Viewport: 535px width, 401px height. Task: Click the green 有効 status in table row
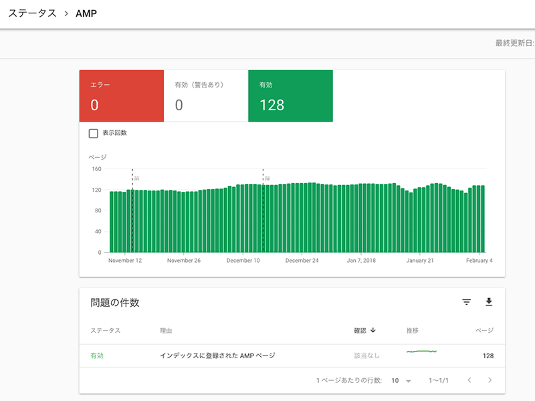click(x=97, y=356)
